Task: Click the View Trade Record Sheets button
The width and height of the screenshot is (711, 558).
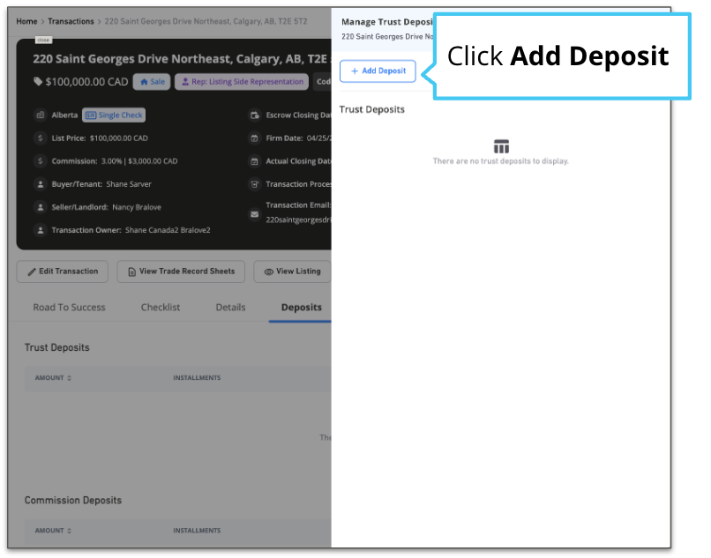Action: point(181,272)
